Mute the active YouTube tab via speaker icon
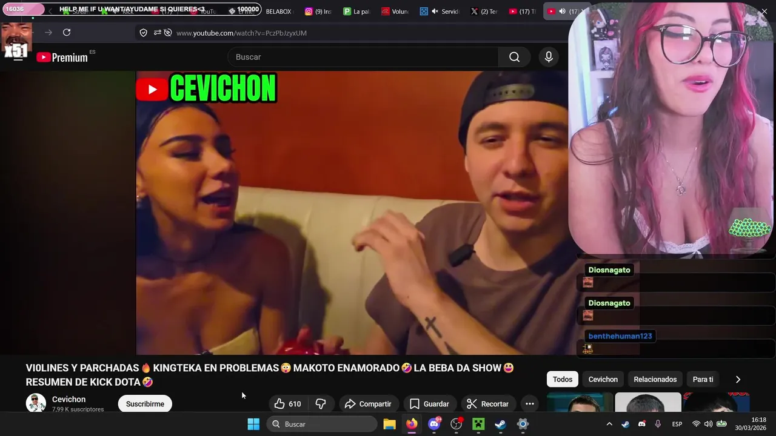Image resolution: width=776 pixels, height=436 pixels. [x=562, y=11]
